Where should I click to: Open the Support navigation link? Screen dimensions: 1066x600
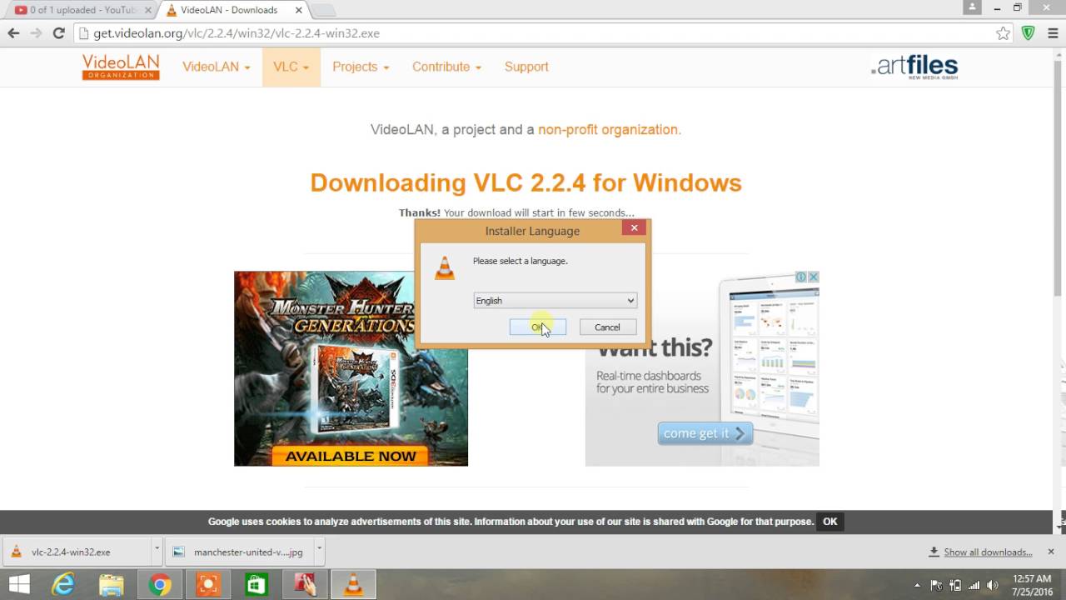[526, 67]
